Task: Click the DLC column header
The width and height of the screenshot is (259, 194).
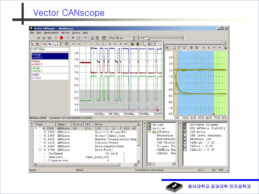Action: [x=88, y=124]
